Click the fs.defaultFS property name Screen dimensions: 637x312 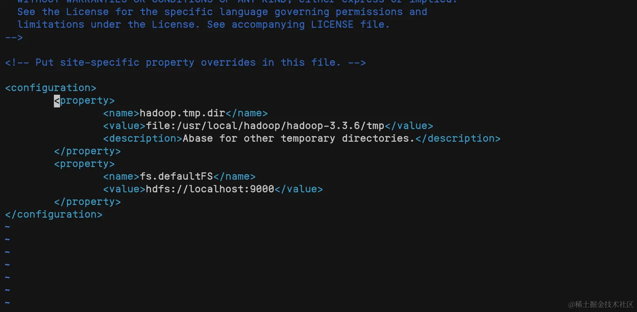click(176, 176)
